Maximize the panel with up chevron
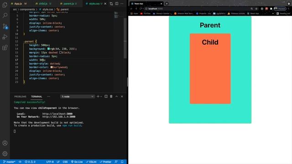Image resolution: width=292 pixels, height=164 pixels. (117, 96)
